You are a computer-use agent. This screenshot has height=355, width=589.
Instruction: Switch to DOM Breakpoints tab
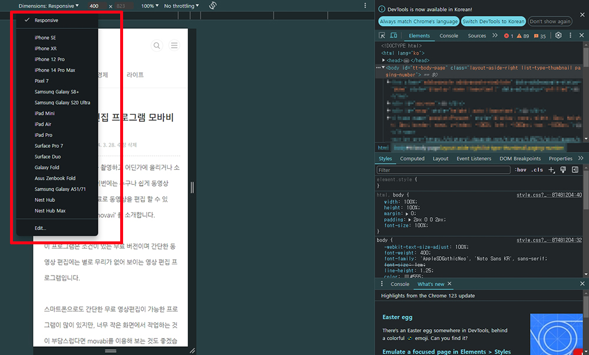point(520,159)
